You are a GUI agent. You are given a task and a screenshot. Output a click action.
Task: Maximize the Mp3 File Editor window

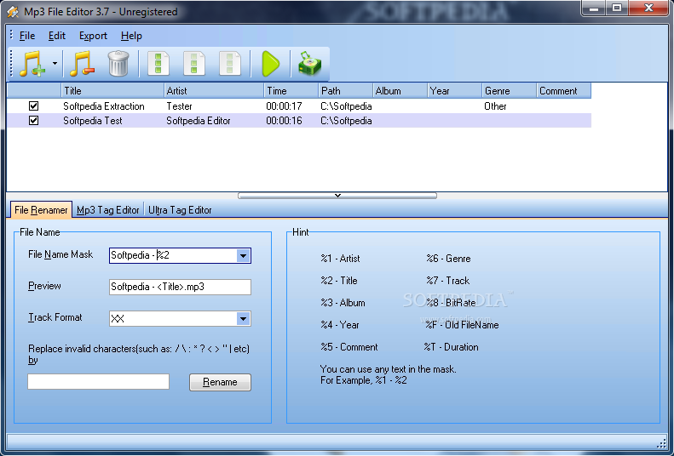coord(617,9)
